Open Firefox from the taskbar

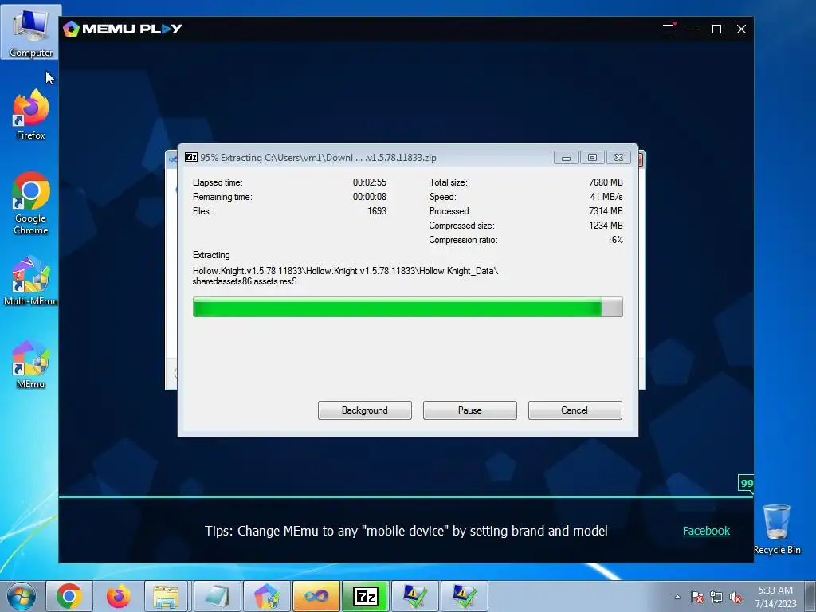click(118, 596)
